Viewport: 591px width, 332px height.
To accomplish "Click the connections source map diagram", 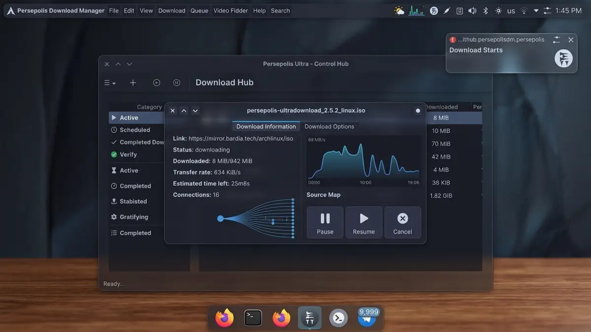I will pyautogui.click(x=256, y=218).
